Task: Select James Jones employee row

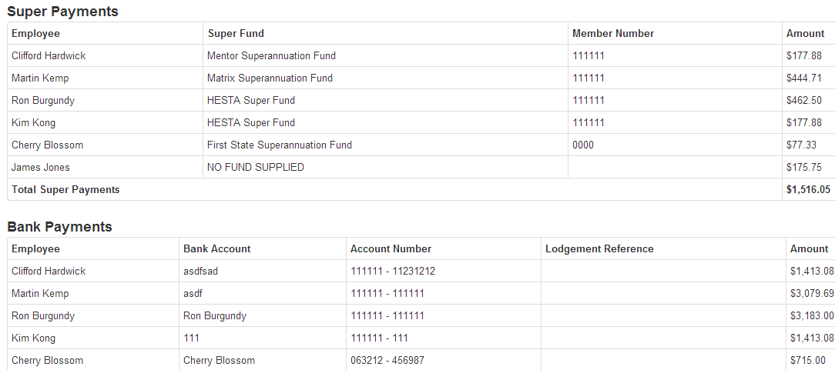Action: [x=41, y=168]
